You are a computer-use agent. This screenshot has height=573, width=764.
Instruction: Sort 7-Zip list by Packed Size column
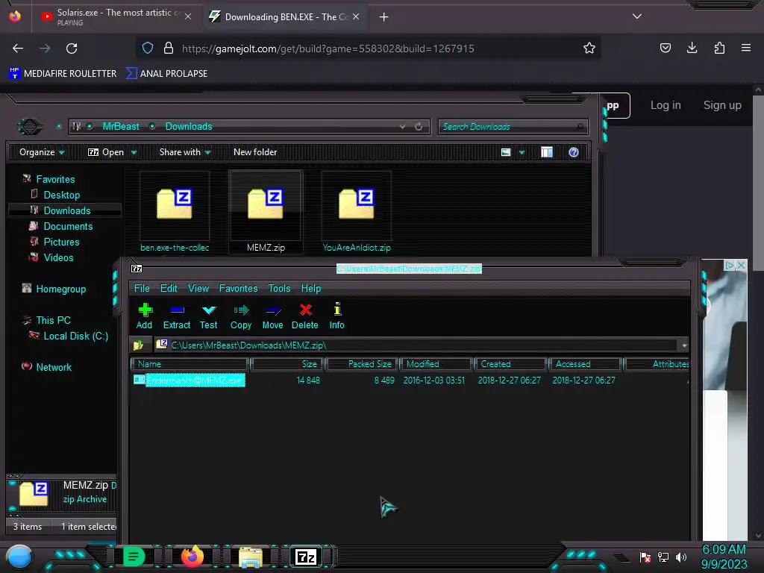click(x=362, y=364)
